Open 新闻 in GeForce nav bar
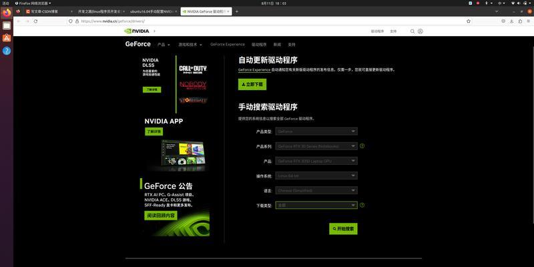 277,45
